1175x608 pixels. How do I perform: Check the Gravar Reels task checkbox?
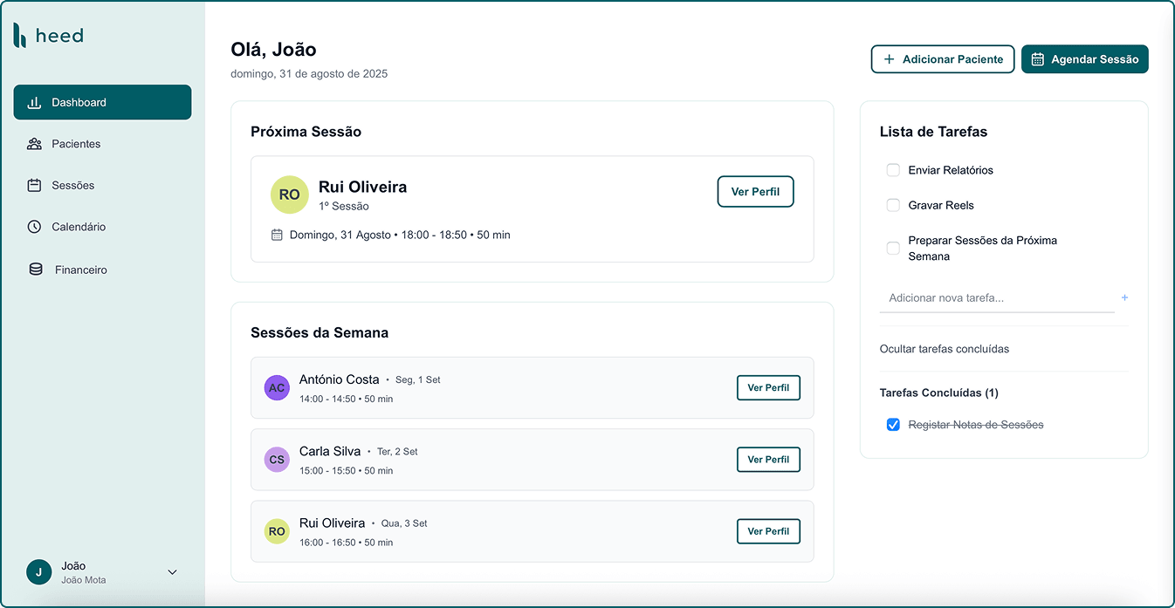893,205
